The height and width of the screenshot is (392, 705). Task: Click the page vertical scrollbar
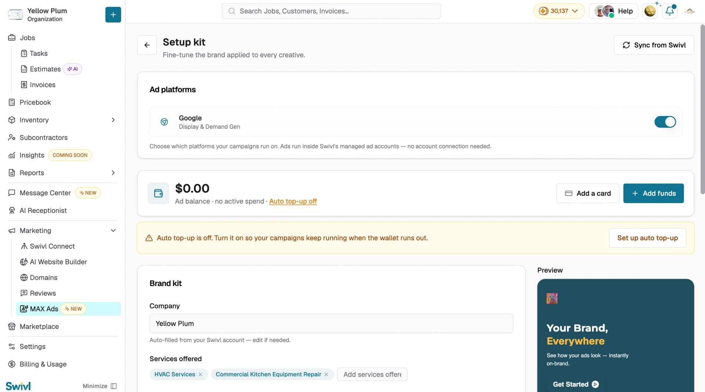click(x=702, y=109)
